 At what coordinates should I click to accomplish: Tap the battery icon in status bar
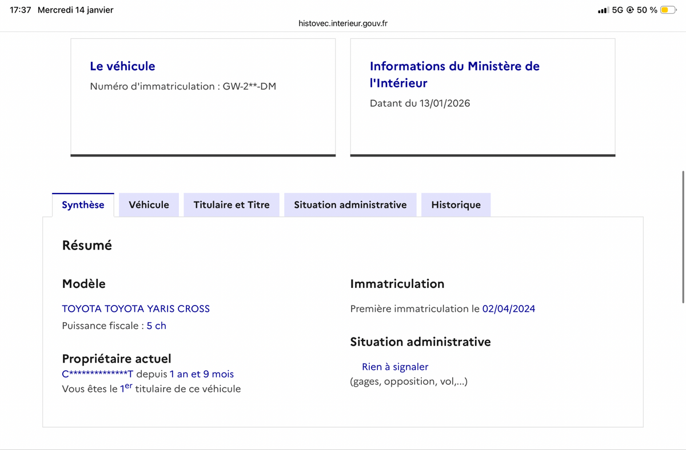coord(668,10)
